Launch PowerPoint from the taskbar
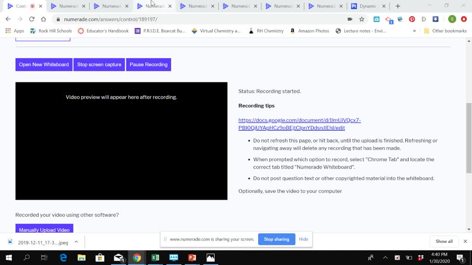472x265 pixels. [192, 258]
